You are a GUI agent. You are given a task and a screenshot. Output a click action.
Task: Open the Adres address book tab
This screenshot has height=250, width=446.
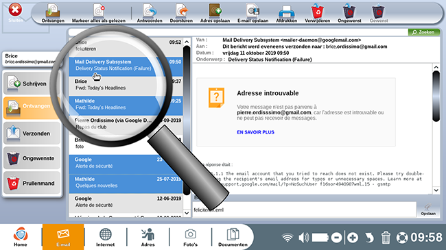pos(148,237)
